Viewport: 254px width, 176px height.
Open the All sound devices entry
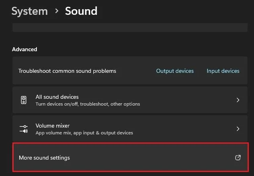(57, 97)
